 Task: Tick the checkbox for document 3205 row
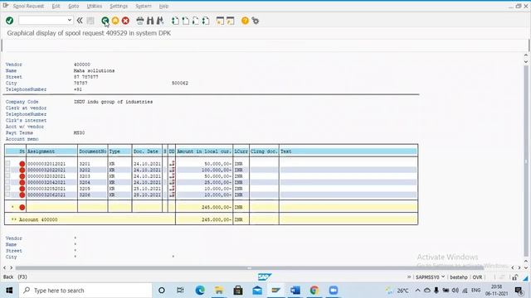click(7, 189)
